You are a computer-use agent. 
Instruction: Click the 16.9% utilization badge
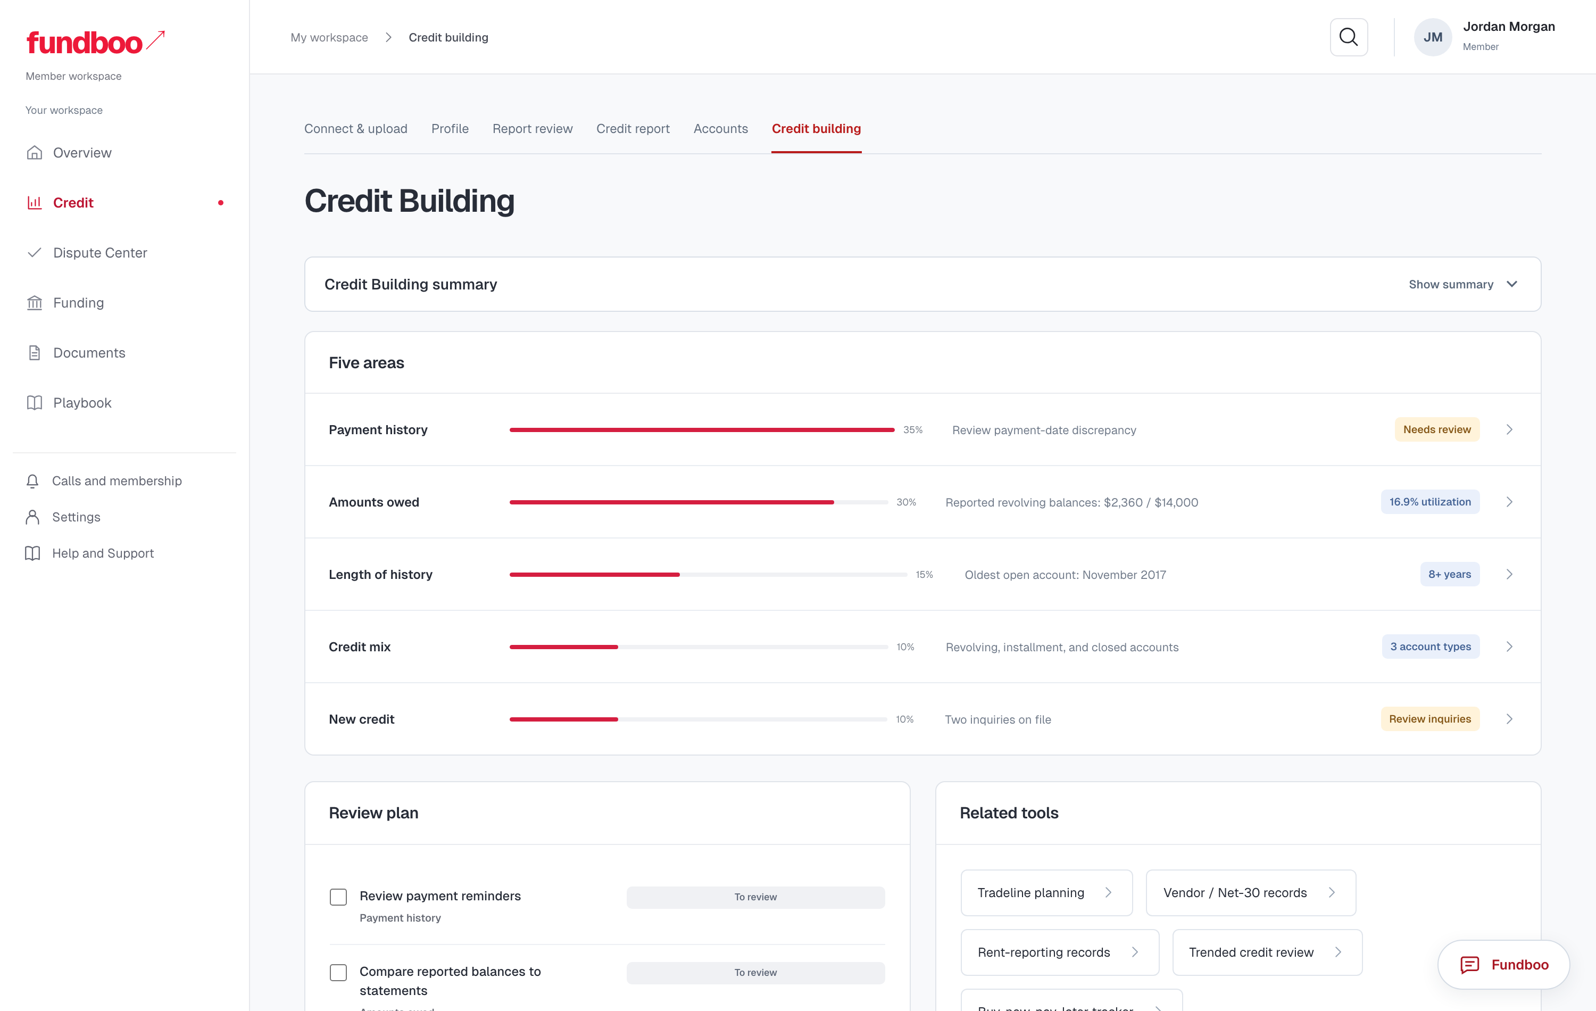(x=1429, y=502)
